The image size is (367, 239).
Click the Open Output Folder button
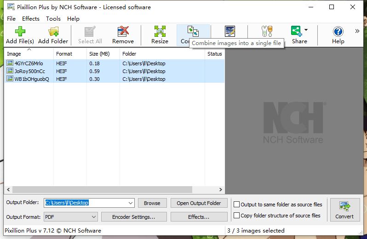click(x=199, y=203)
